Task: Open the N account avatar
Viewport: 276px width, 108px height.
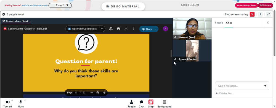Action: pos(165,29)
